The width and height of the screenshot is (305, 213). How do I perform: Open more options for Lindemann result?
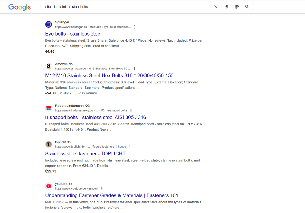(x=131, y=110)
